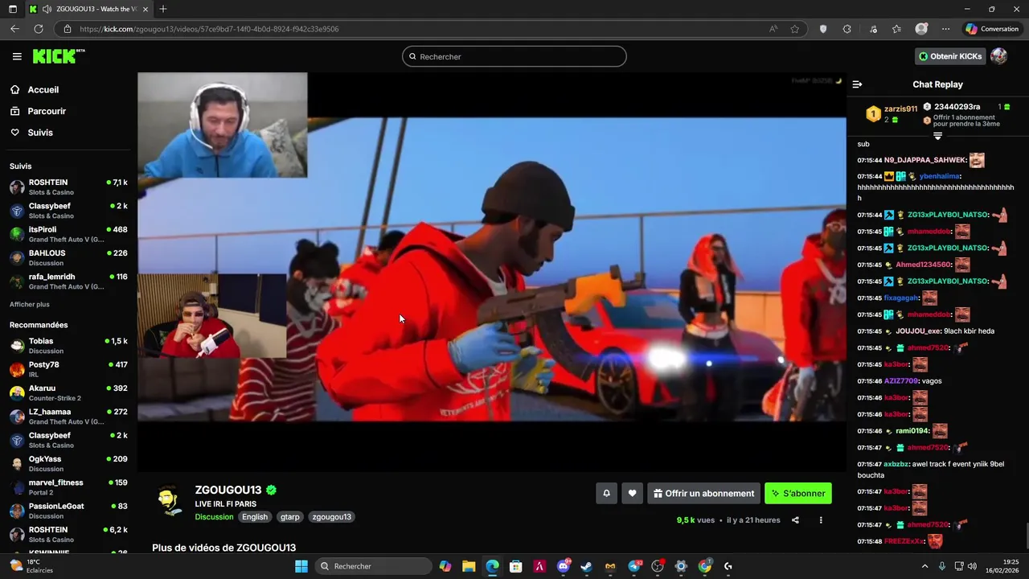Open the Parcourir browse section

point(47,111)
